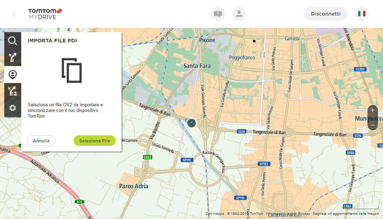383x219 pixels.
Task: Click the Seleziona File button
Action: 95,141
